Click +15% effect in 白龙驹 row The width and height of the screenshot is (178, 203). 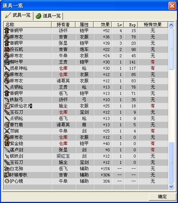point(105,169)
